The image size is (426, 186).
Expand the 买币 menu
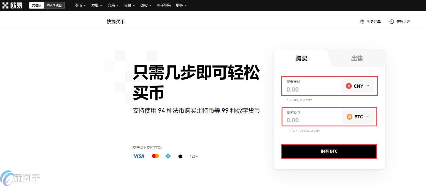click(80, 5)
